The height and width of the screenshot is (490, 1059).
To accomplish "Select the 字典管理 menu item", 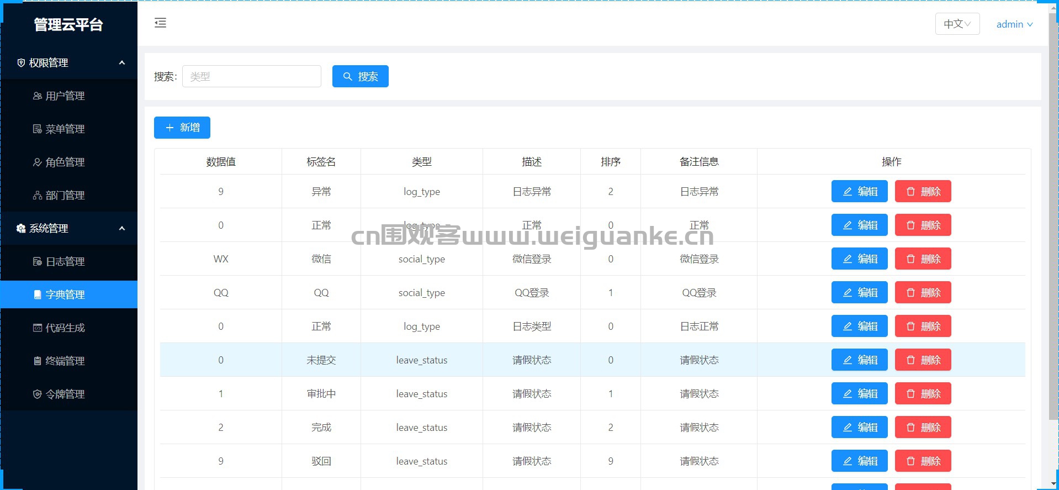I will coord(69,294).
